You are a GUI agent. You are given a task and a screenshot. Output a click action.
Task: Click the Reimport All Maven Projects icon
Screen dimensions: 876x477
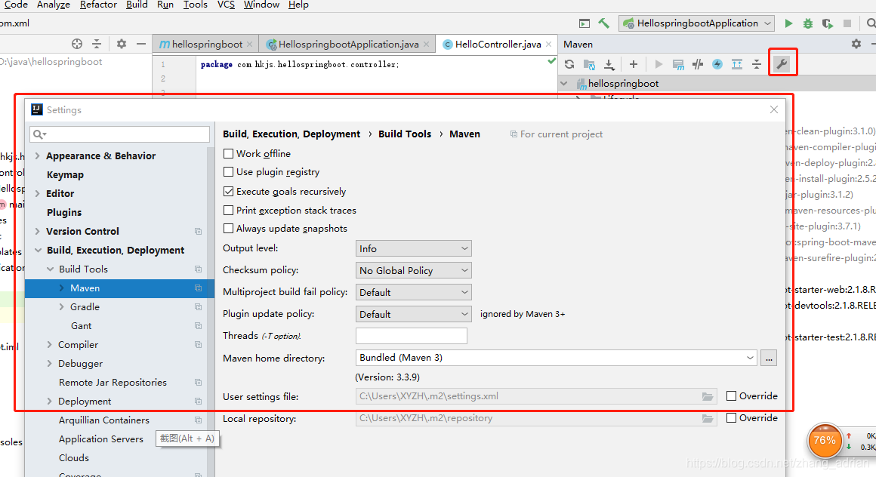pos(569,64)
